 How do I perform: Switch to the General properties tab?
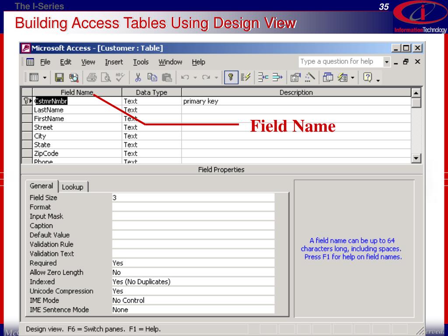pyautogui.click(x=42, y=186)
